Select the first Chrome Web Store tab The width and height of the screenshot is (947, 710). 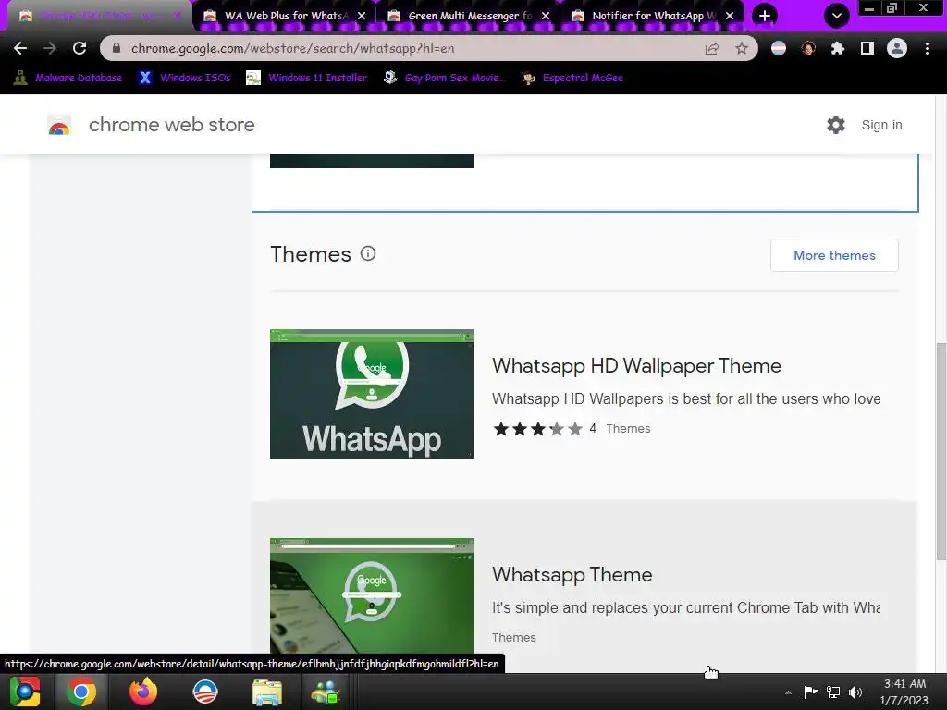click(96, 16)
